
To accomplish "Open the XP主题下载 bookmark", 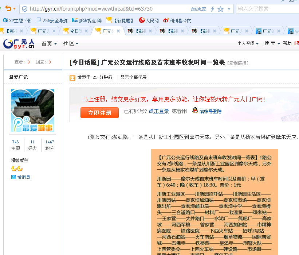I will tap(17, 20).
